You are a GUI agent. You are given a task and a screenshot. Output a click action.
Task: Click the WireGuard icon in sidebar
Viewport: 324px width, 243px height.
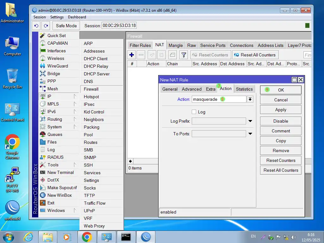pyautogui.click(x=43, y=66)
